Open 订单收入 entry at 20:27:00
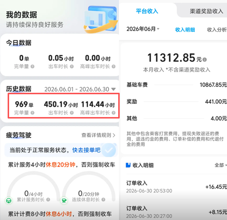Viewport: 227px width, 220px height. click(x=177, y=212)
